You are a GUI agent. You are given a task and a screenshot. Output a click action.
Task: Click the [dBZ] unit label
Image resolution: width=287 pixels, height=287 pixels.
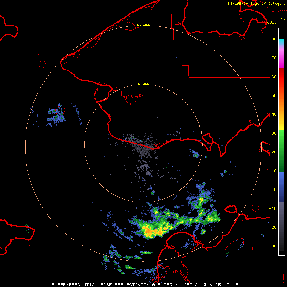(271, 22)
